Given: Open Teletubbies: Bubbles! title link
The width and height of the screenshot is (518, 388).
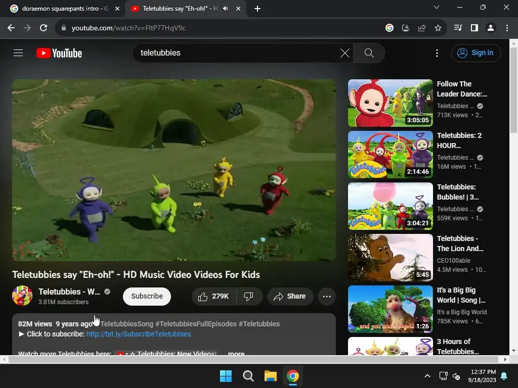Looking at the screenshot, I should [458, 191].
